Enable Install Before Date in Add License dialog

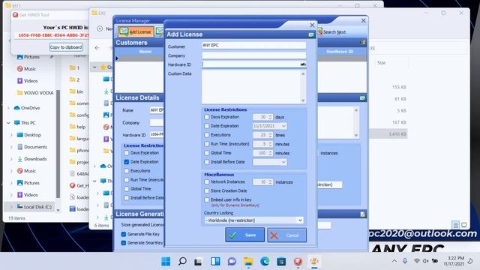pyautogui.click(x=207, y=162)
